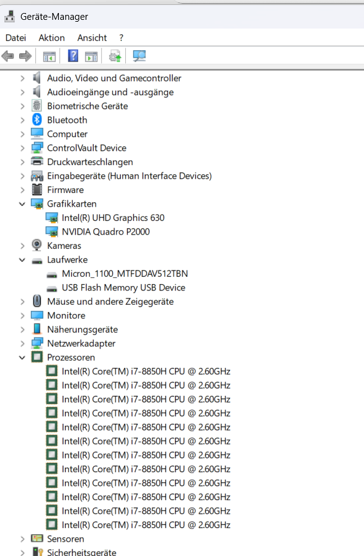Click the Sensoren category icon

coord(37,539)
